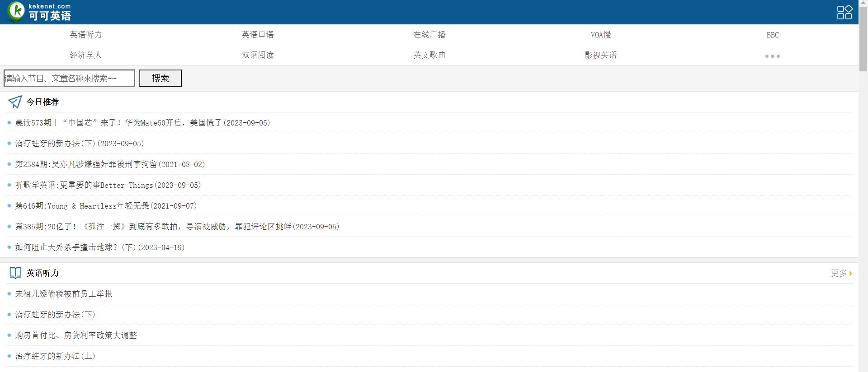Viewport: 868px width, 372px height.
Task: Open 影视英语 navigation item
Action: (x=600, y=55)
